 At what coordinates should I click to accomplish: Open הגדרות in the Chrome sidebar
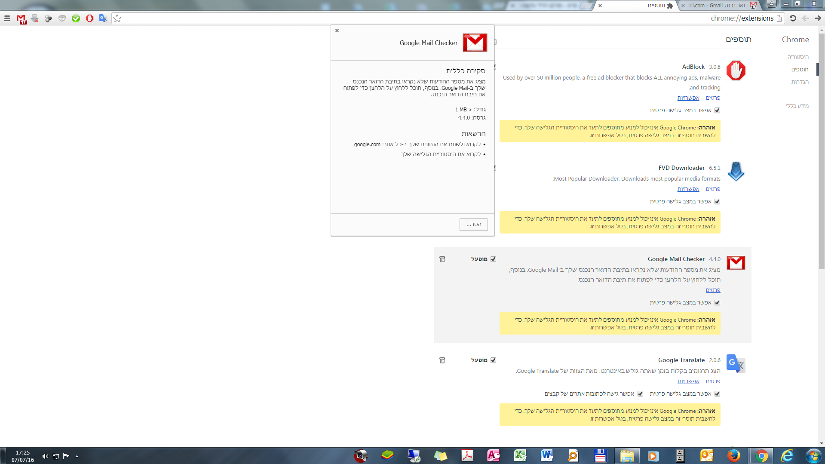[x=800, y=82]
